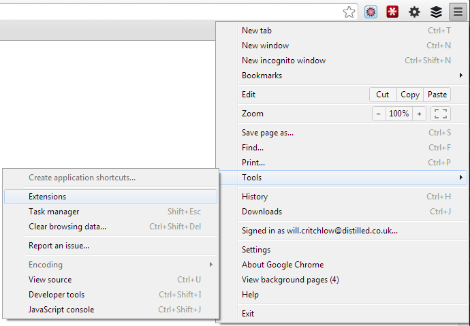Viewport: 470px width, 326px height.
Task: Decrease zoom with the minus button
Action: click(379, 114)
